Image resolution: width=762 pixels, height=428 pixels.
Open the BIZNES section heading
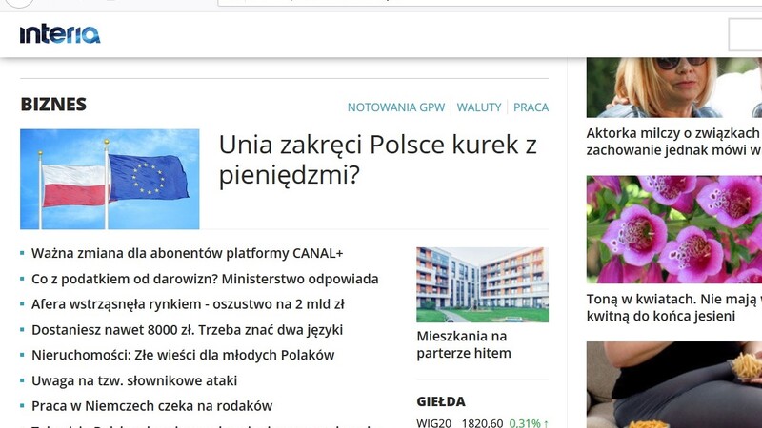click(53, 105)
